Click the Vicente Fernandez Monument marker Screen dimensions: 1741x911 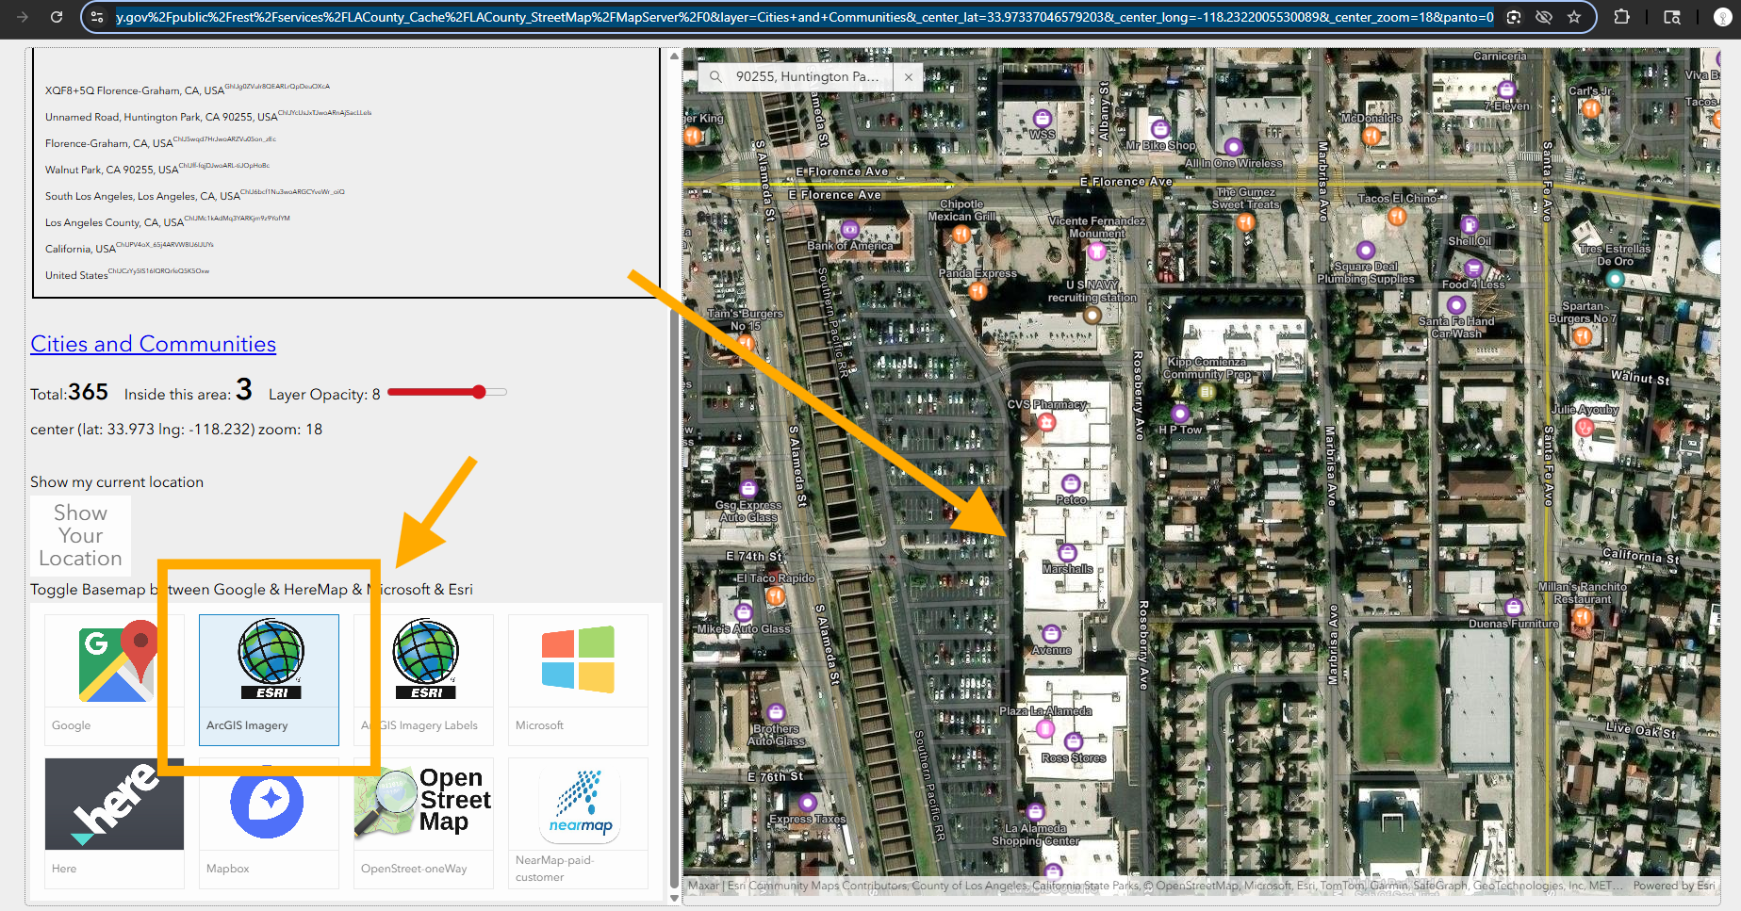click(x=1096, y=251)
